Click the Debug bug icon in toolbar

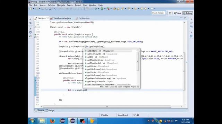click(x=96, y=9)
